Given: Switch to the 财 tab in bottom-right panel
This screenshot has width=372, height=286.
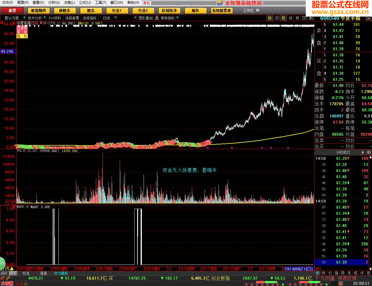Looking at the screenshot, I should (x=323, y=273).
